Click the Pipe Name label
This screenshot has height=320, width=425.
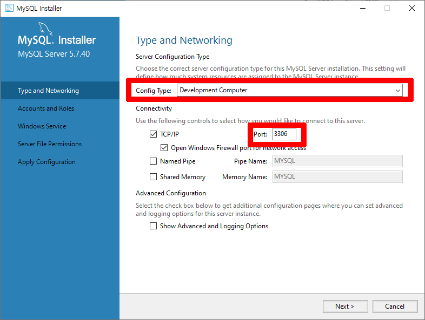pyautogui.click(x=250, y=161)
